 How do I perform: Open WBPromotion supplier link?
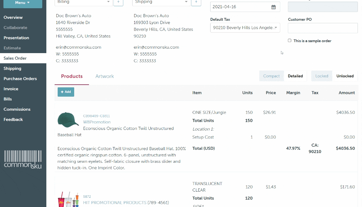click(x=97, y=122)
